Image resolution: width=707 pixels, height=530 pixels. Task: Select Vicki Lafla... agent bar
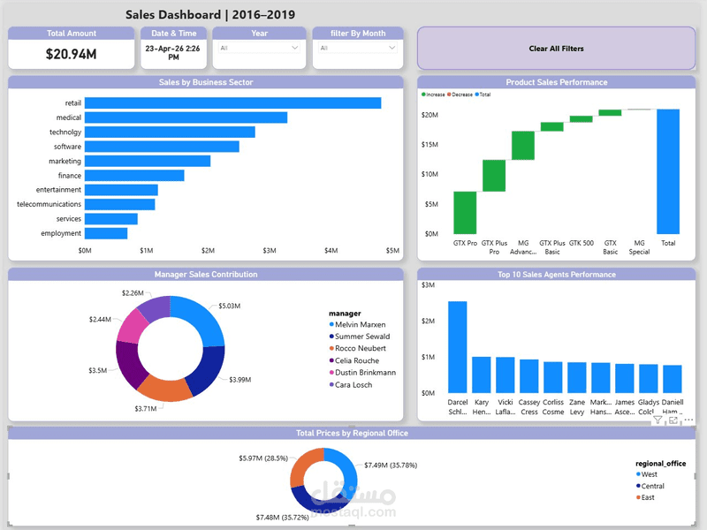[x=505, y=375]
